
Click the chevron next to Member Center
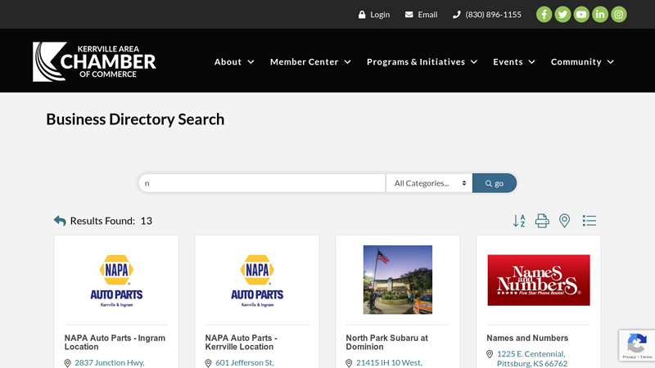[347, 62]
